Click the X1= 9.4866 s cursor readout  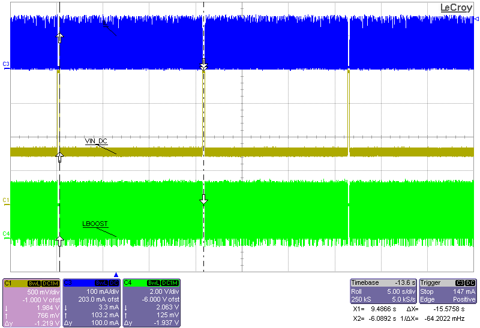coord(374,309)
